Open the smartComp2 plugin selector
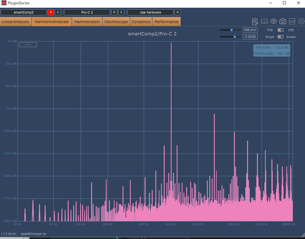This screenshot has width=305, height=239. pyautogui.click(x=23, y=12)
